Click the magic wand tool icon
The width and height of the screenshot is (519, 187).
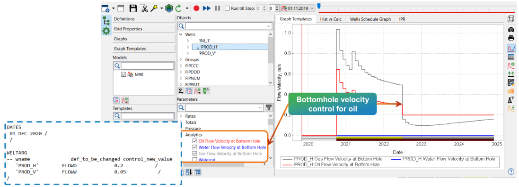point(154,8)
